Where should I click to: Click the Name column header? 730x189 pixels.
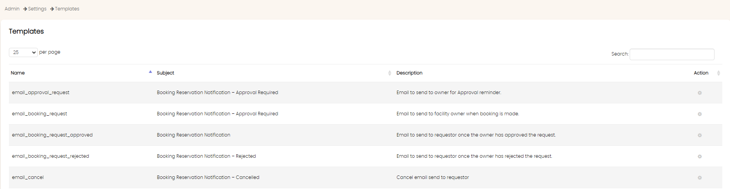pyautogui.click(x=18, y=73)
